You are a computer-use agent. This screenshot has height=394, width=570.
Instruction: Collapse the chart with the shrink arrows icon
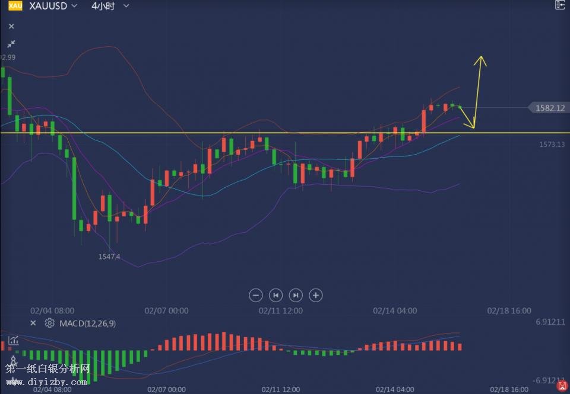[x=11, y=44]
